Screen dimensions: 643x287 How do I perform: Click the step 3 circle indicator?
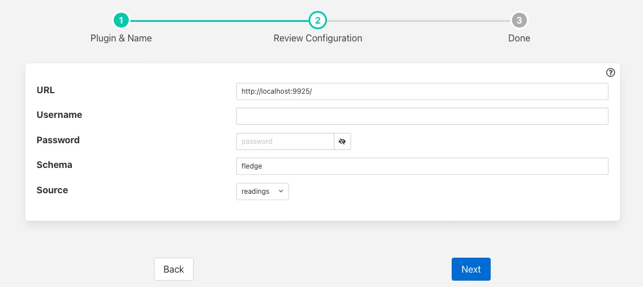coord(519,21)
